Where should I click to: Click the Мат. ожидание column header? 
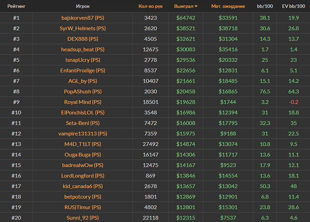tap(228, 7)
